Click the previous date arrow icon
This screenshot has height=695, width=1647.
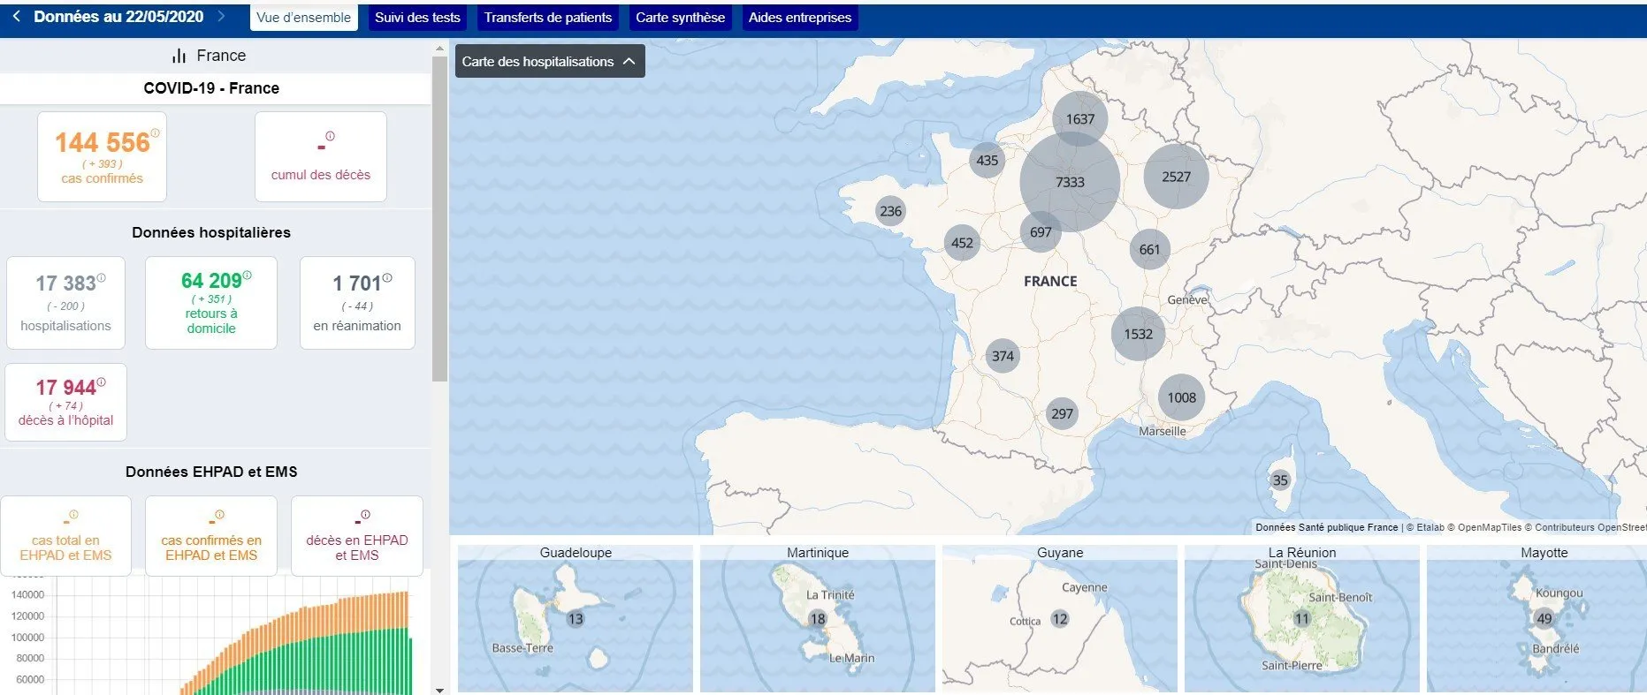[x=16, y=17]
